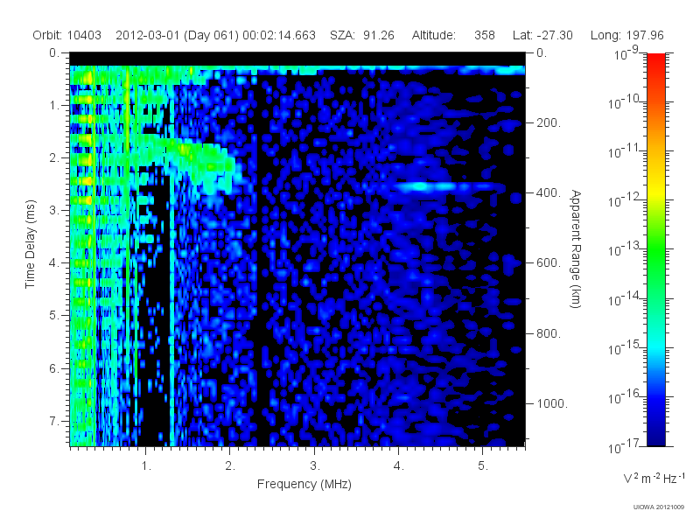Click the 200. apparent range label

(549, 122)
